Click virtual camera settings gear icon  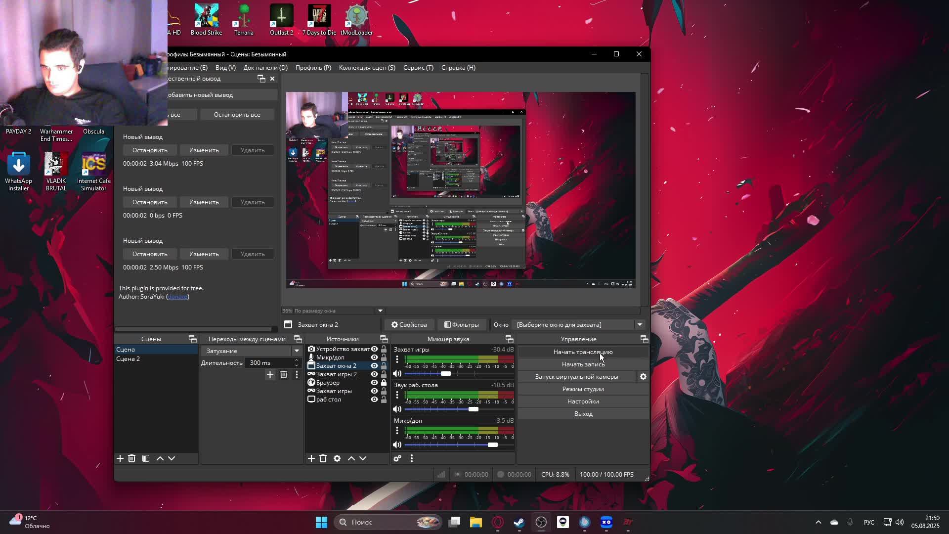(x=643, y=377)
